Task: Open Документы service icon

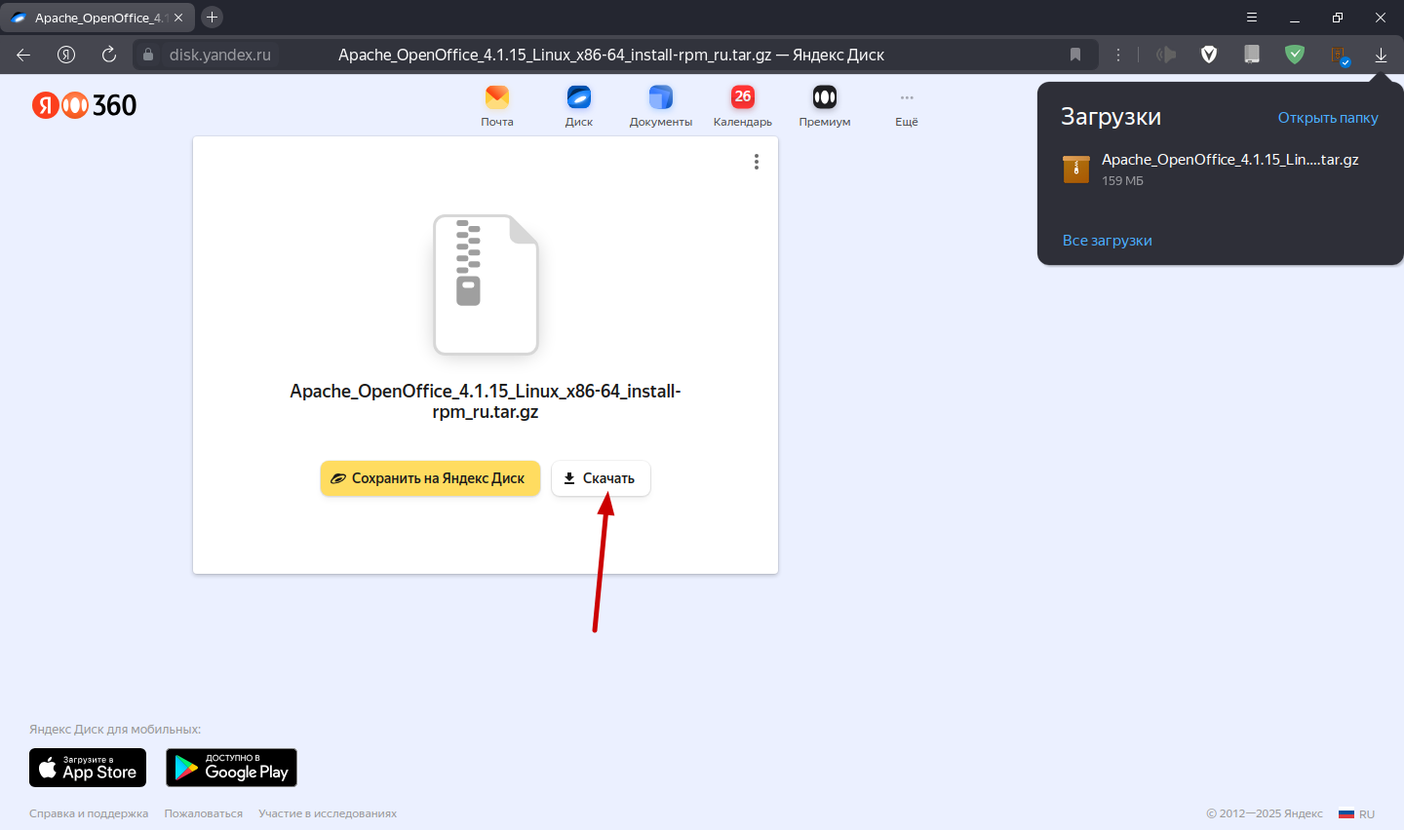Action: [661, 105]
